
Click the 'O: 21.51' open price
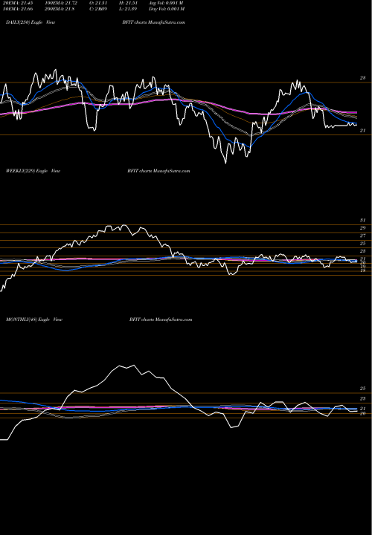(98, 3)
